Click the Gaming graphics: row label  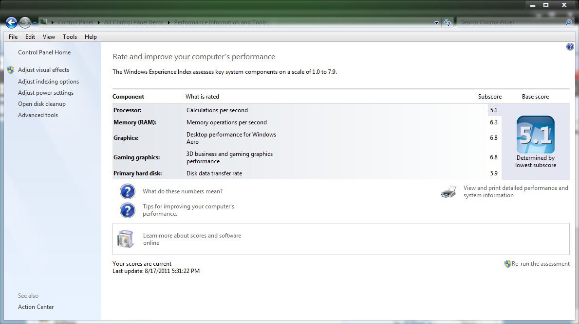[x=137, y=157]
